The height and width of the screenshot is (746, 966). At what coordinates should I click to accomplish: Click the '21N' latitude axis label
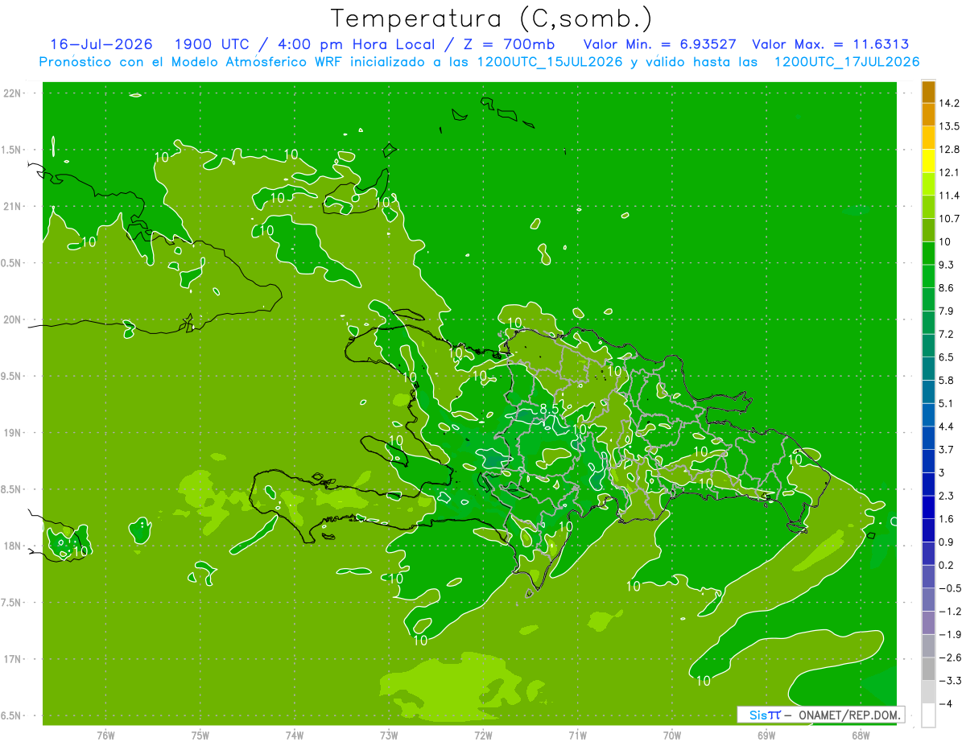click(x=12, y=206)
